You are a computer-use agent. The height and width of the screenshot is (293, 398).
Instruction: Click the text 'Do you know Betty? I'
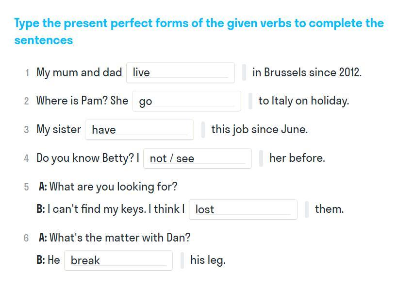click(88, 158)
